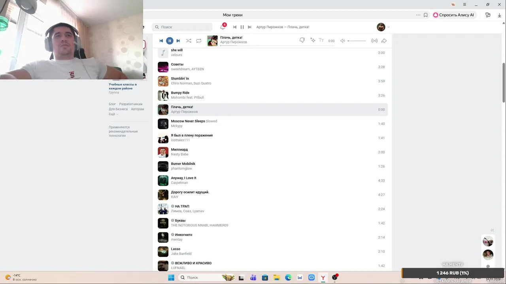Select the track Anyway, I Love It
The image size is (506, 284).
coord(272,180)
